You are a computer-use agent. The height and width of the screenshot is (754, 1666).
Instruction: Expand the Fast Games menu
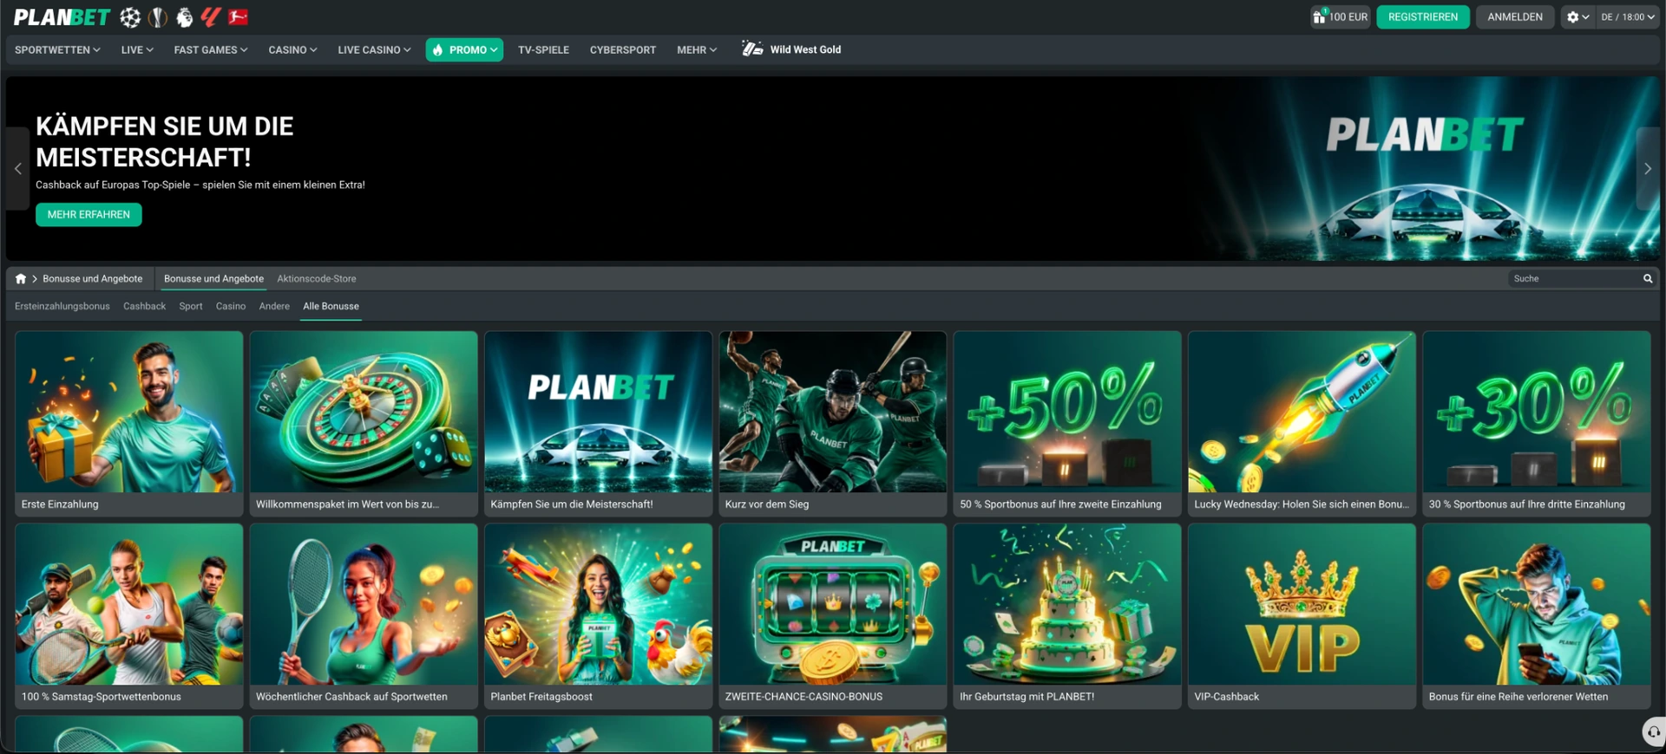coord(211,50)
